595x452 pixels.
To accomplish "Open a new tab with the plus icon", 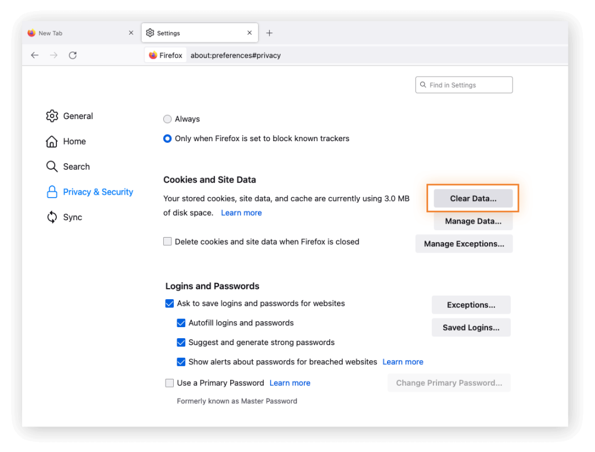I will [269, 33].
